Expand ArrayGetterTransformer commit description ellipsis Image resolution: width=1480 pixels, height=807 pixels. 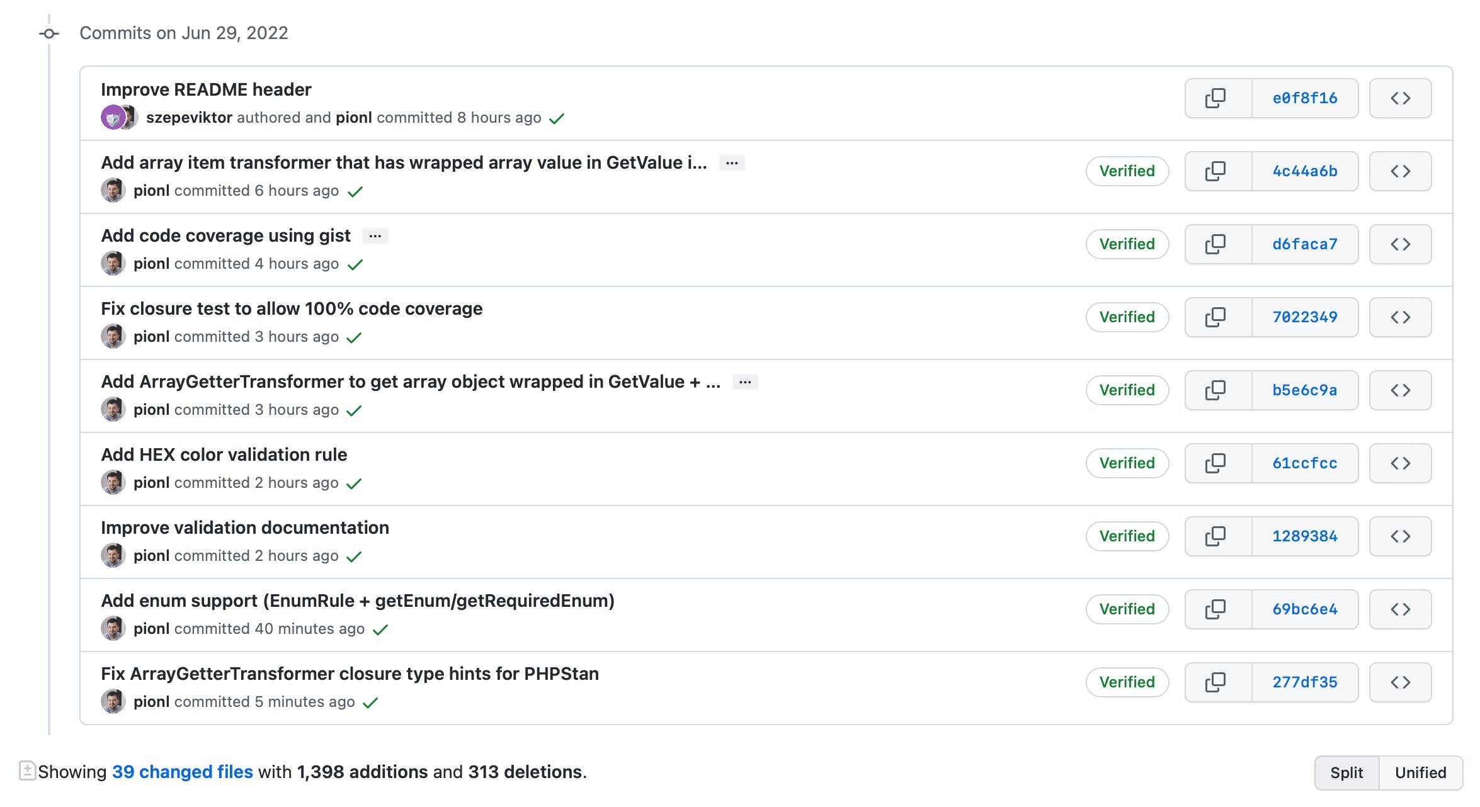point(745,382)
